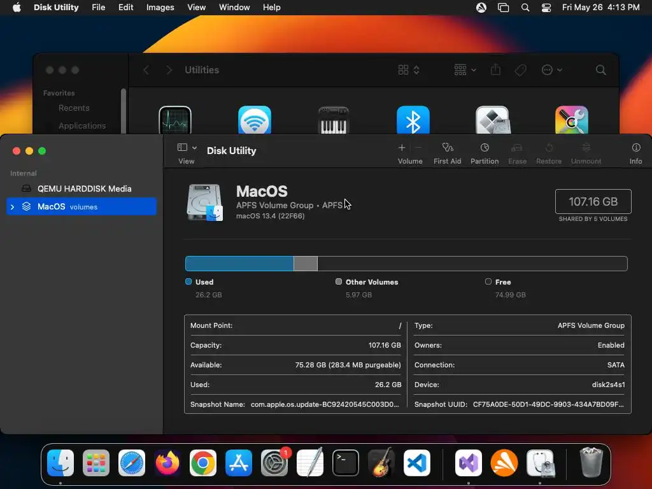Image resolution: width=652 pixels, height=489 pixels.
Task: Launch Firefox from the Dock
Action: [x=167, y=463]
